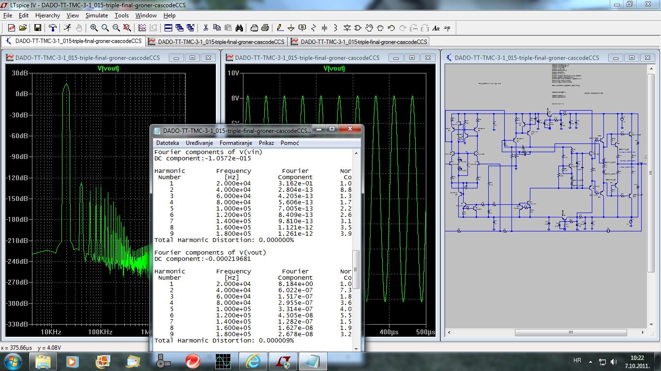Click the Find binoculars icon

click(x=239, y=28)
